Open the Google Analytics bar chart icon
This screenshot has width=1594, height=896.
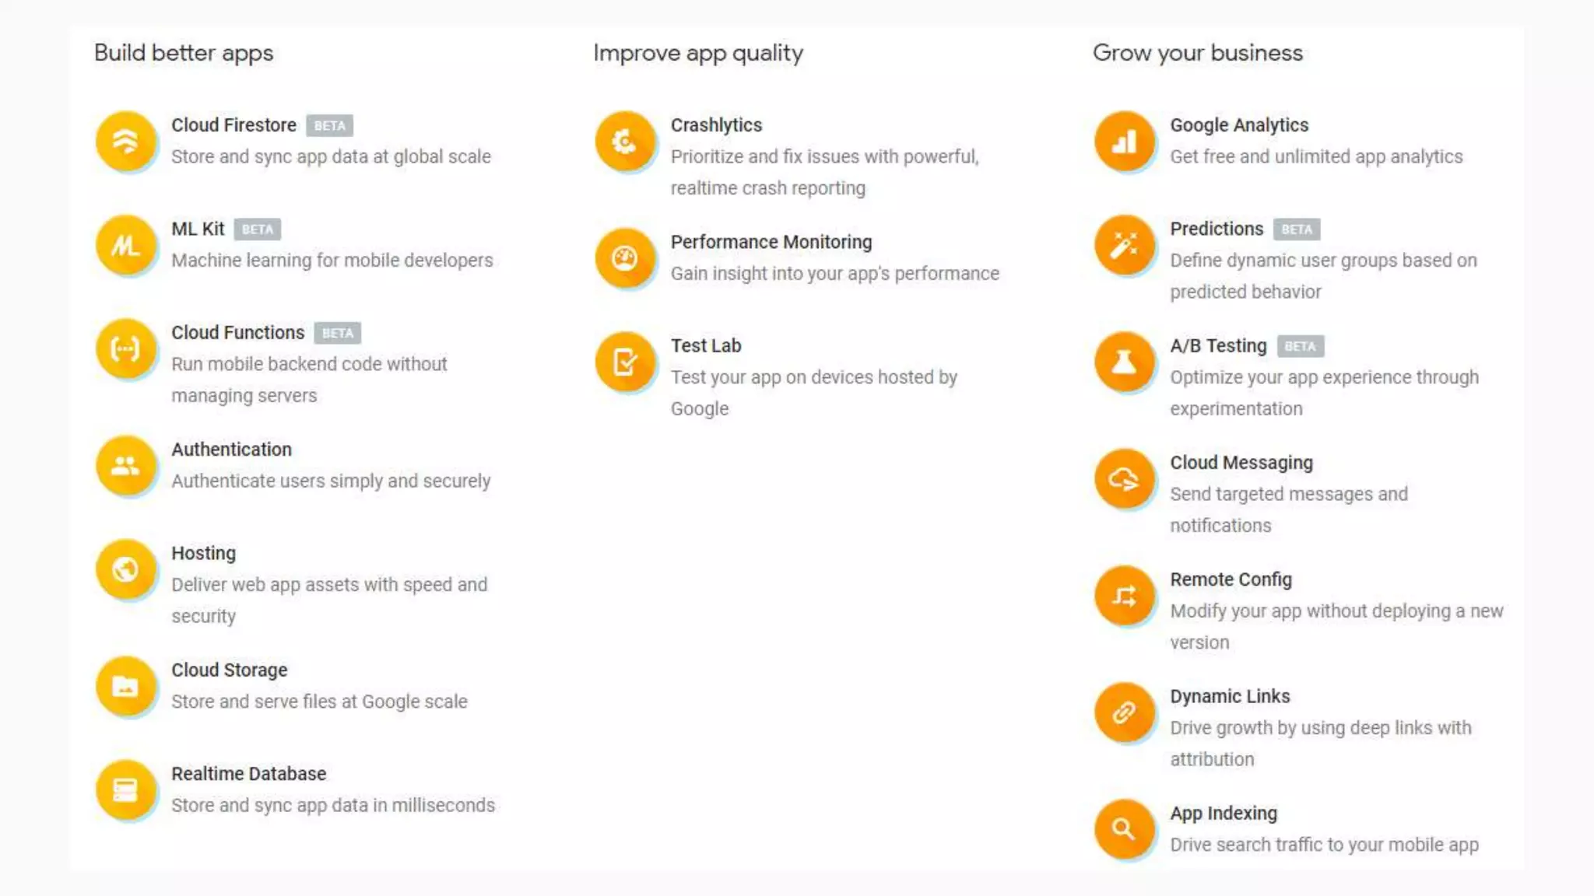click(1124, 142)
